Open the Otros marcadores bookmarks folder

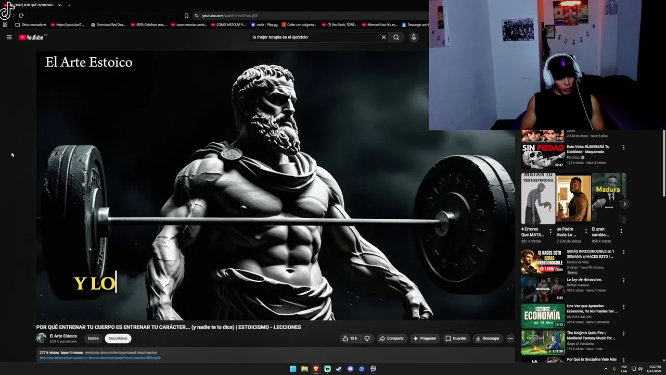click(31, 24)
